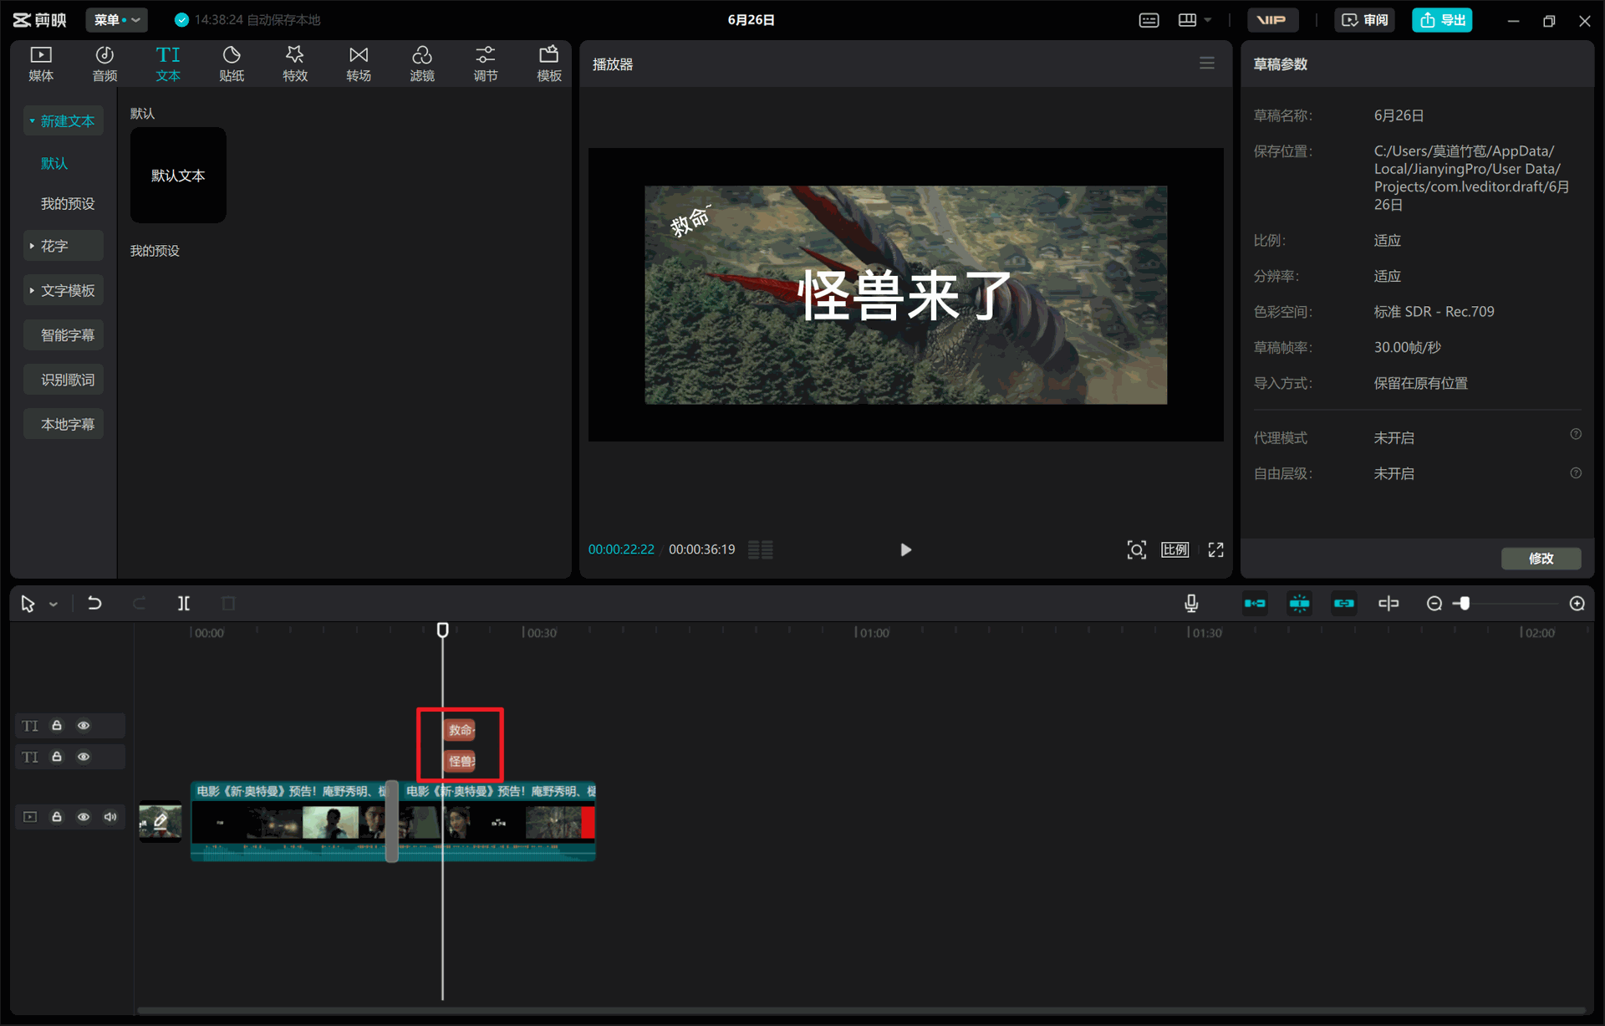
Task: Click the VIP badge button
Action: 1272,20
